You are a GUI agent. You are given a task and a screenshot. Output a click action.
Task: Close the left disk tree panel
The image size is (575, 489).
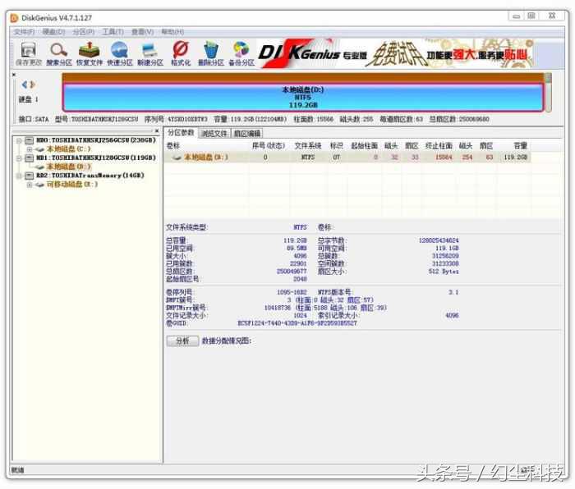157,130
